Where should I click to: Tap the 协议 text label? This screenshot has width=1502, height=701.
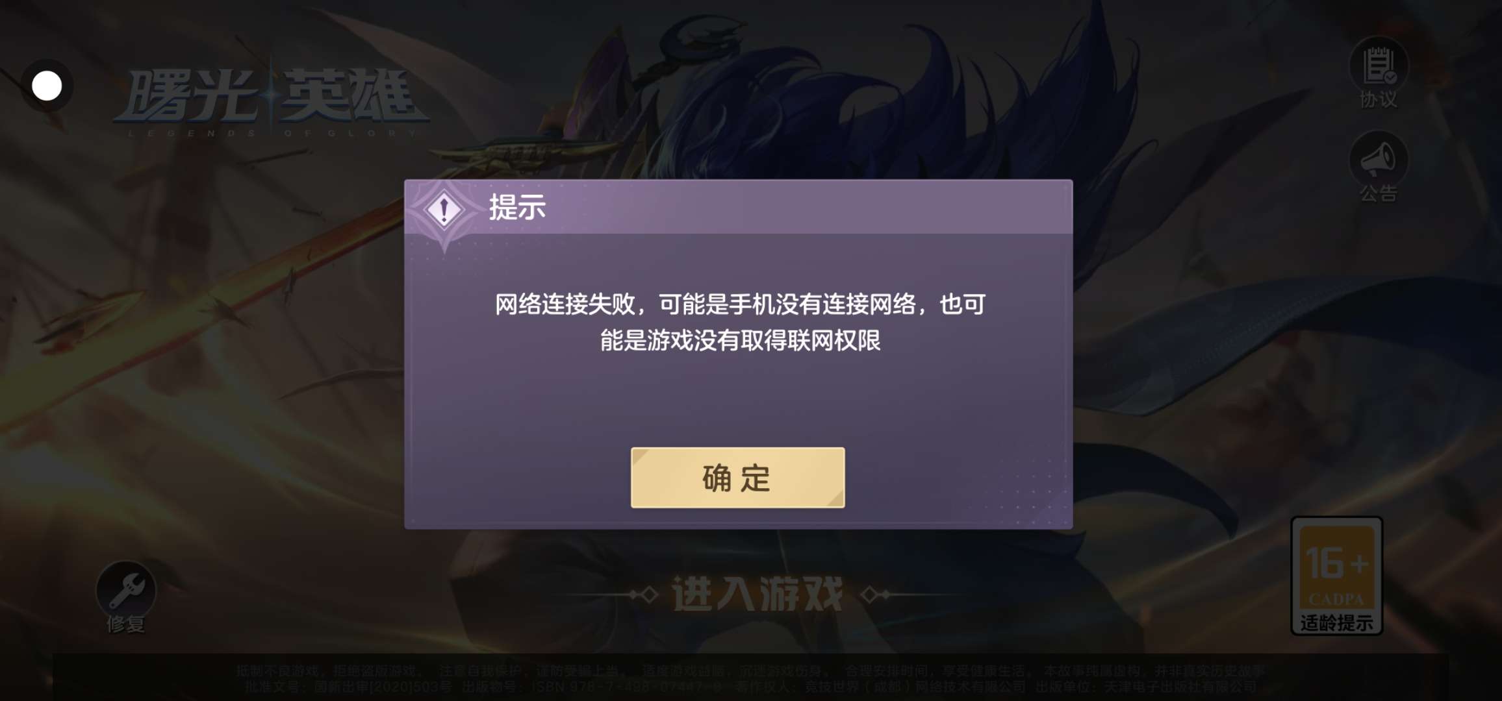pos(1379,100)
